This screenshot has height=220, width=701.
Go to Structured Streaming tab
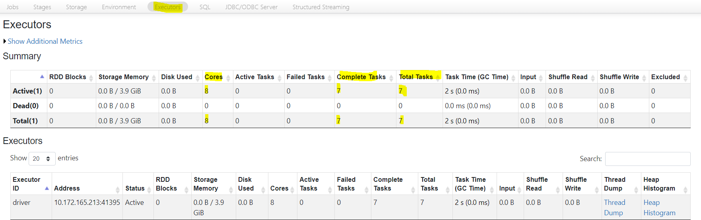pos(320,7)
